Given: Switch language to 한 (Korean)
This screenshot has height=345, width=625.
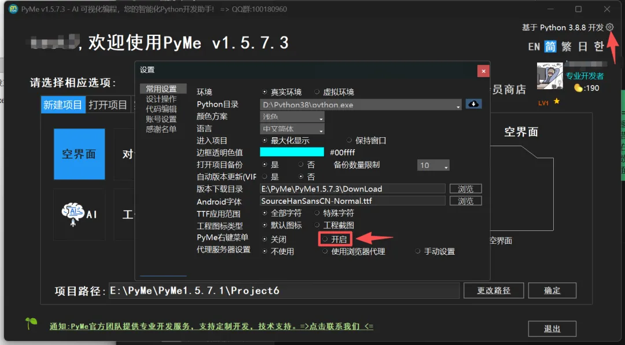Looking at the screenshot, I should [x=599, y=47].
